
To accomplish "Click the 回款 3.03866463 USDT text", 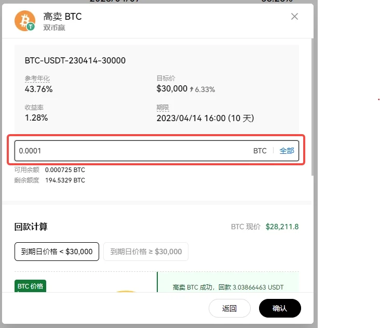I will coord(251,287).
